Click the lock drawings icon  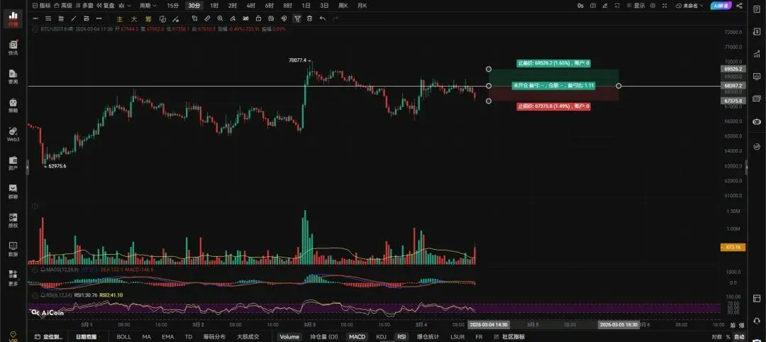258,18
